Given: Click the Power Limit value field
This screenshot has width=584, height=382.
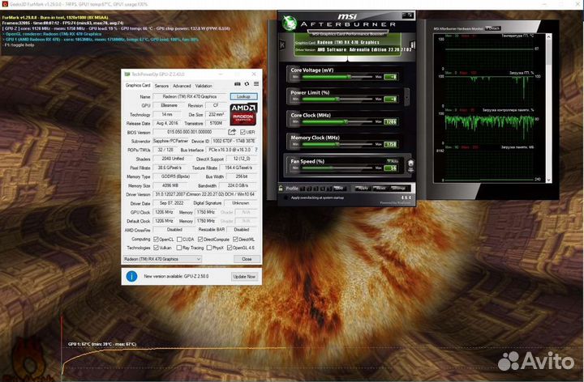Looking at the screenshot, I should 391,100.
